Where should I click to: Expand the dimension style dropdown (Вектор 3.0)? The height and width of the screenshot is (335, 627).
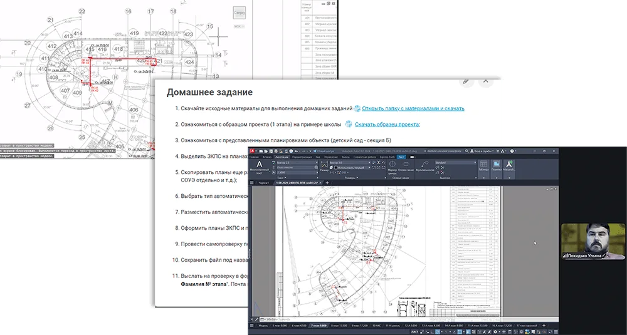[369, 163]
